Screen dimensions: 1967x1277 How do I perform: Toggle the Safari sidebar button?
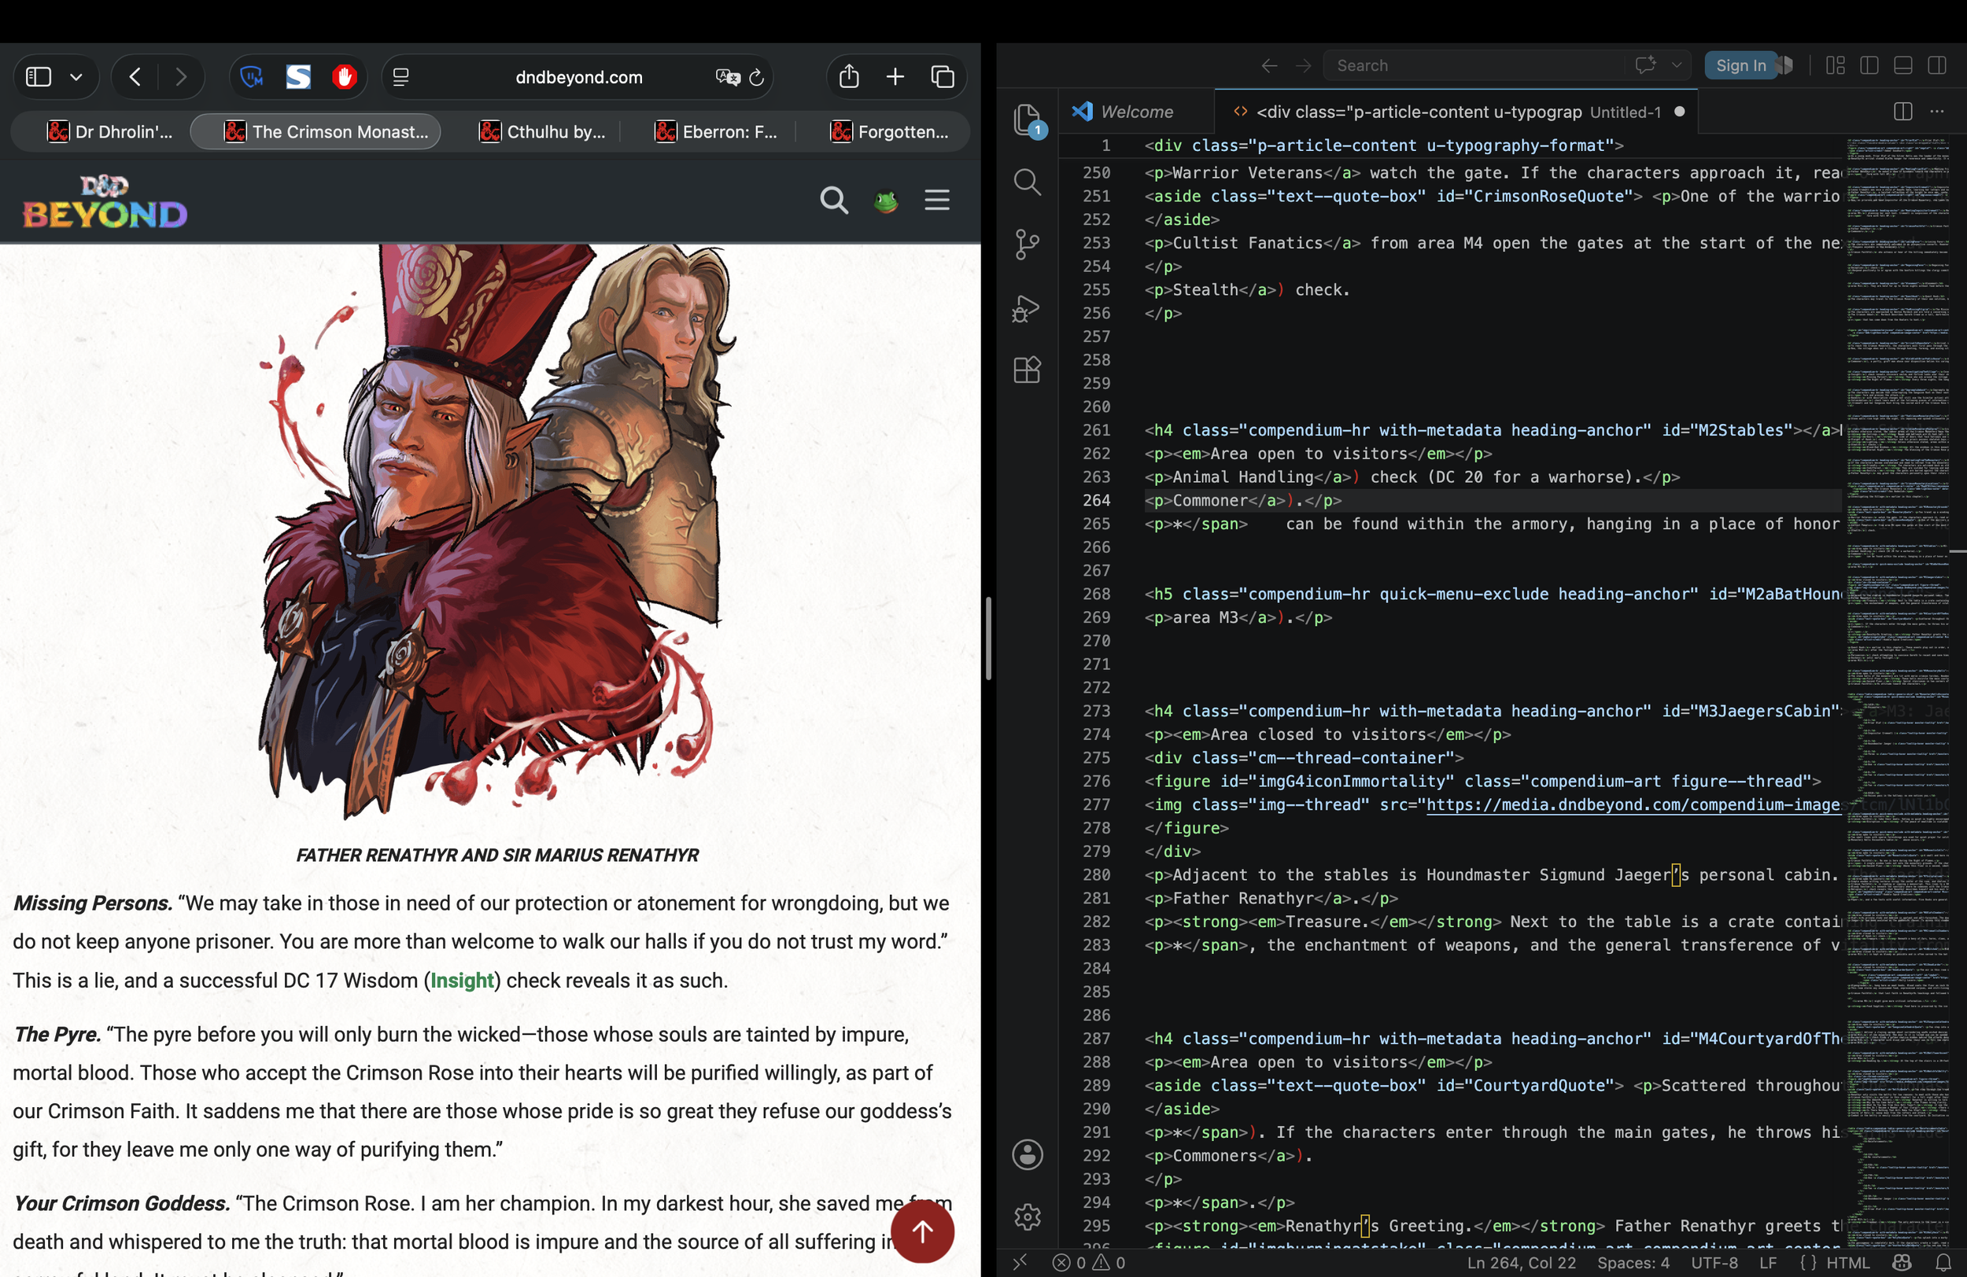click(x=39, y=77)
